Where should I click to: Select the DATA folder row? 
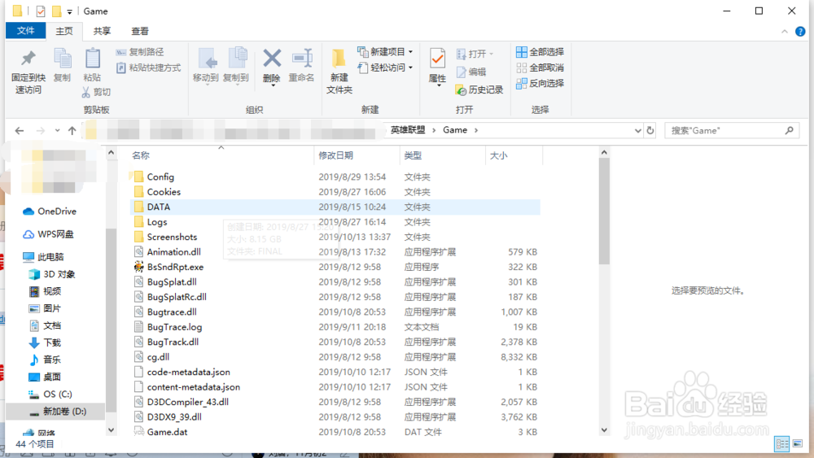point(335,207)
